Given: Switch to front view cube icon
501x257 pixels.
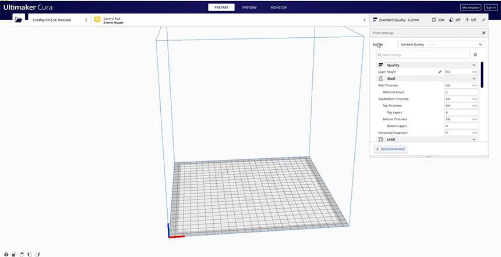Looking at the screenshot, I should [x=14, y=255].
